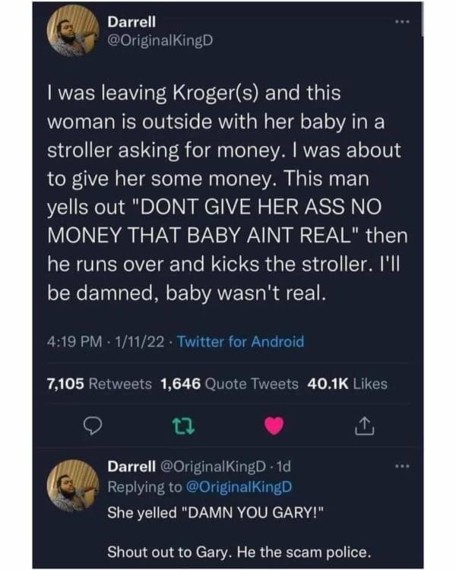Image resolution: width=456 pixels, height=570 pixels.
Task: Open Darrell's avatar on the reply tweet
Action: (x=72, y=484)
